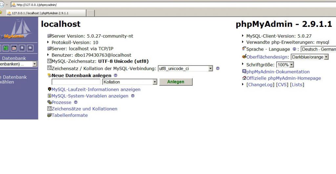Click PMA favicon in the address bar

click(14, 5)
